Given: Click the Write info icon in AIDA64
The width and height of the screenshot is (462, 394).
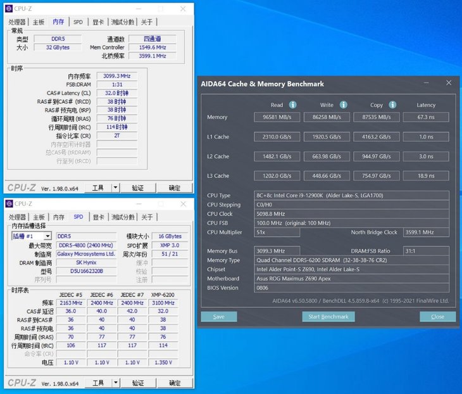Looking at the screenshot, I should [x=343, y=105].
